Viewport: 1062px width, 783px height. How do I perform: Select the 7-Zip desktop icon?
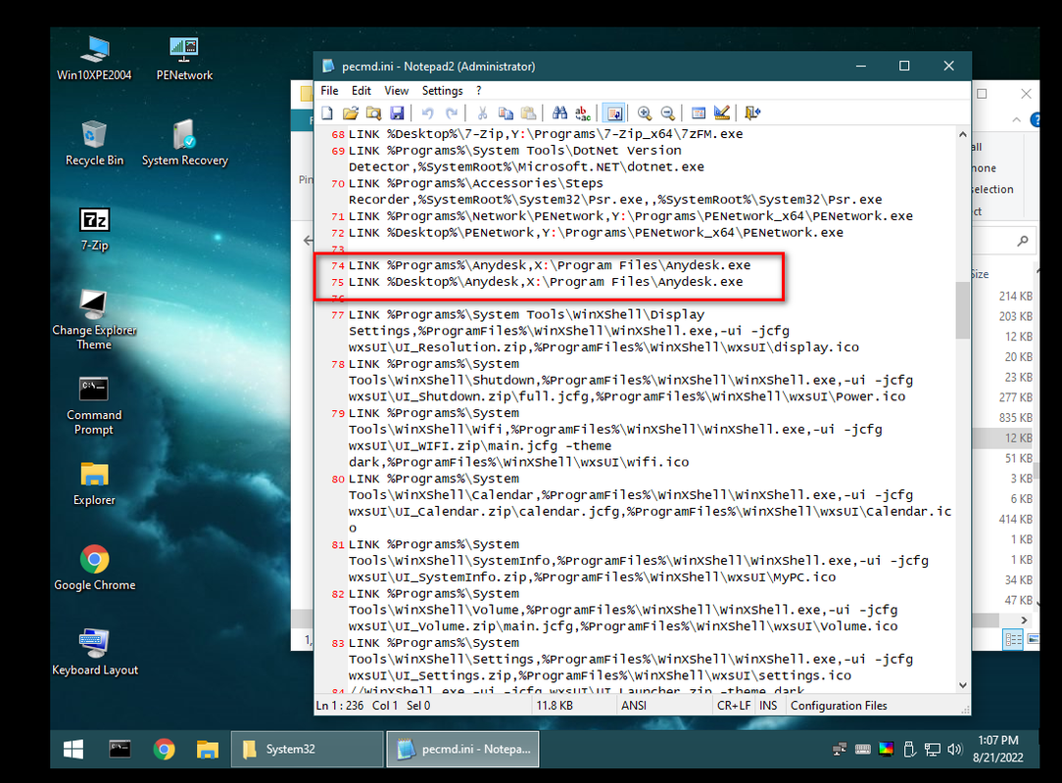coord(94,228)
